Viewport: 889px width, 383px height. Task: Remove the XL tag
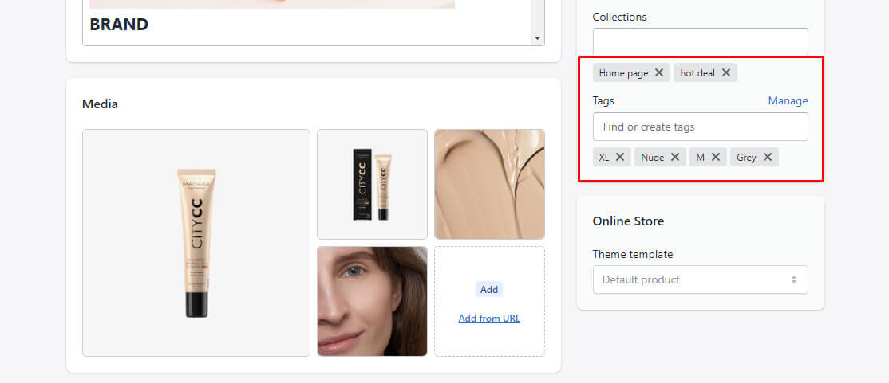click(620, 157)
